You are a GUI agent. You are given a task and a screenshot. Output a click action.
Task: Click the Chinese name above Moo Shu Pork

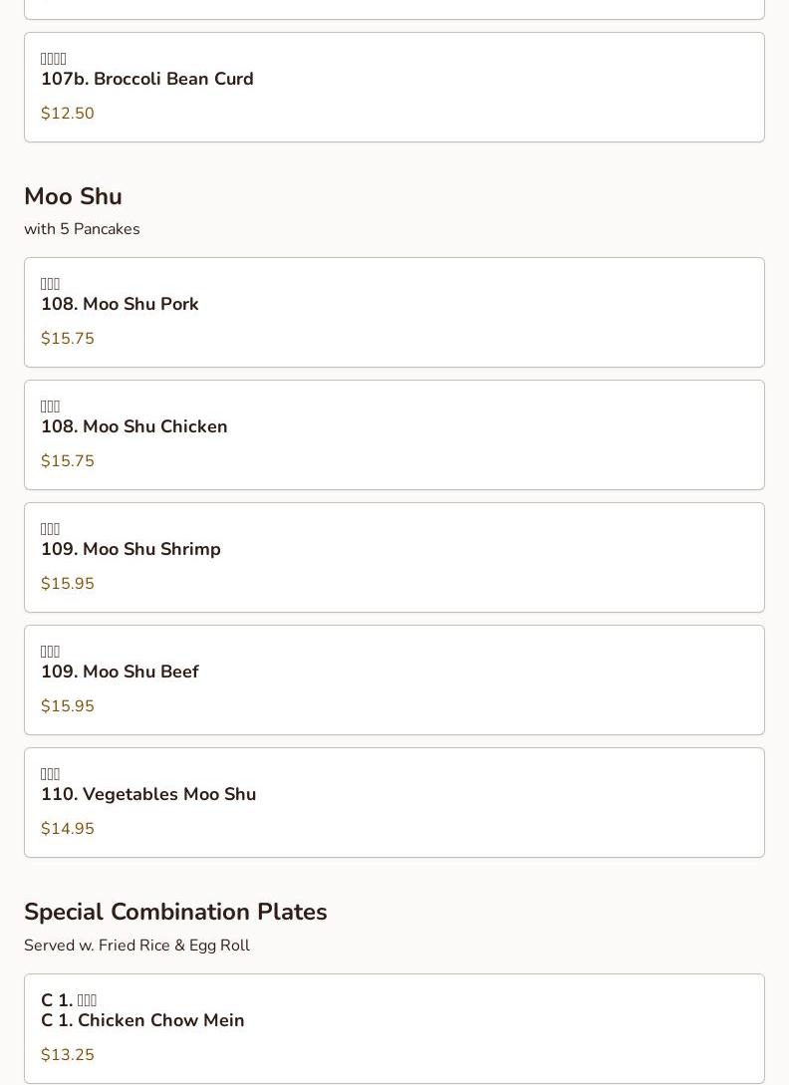point(51,284)
